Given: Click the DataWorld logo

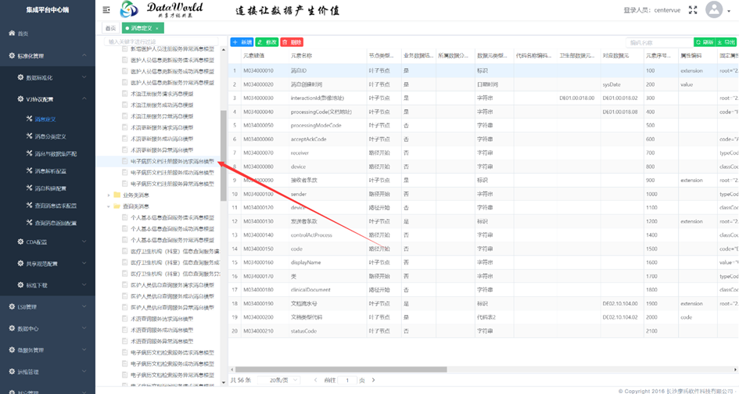Looking at the screenshot, I should click(x=162, y=9).
